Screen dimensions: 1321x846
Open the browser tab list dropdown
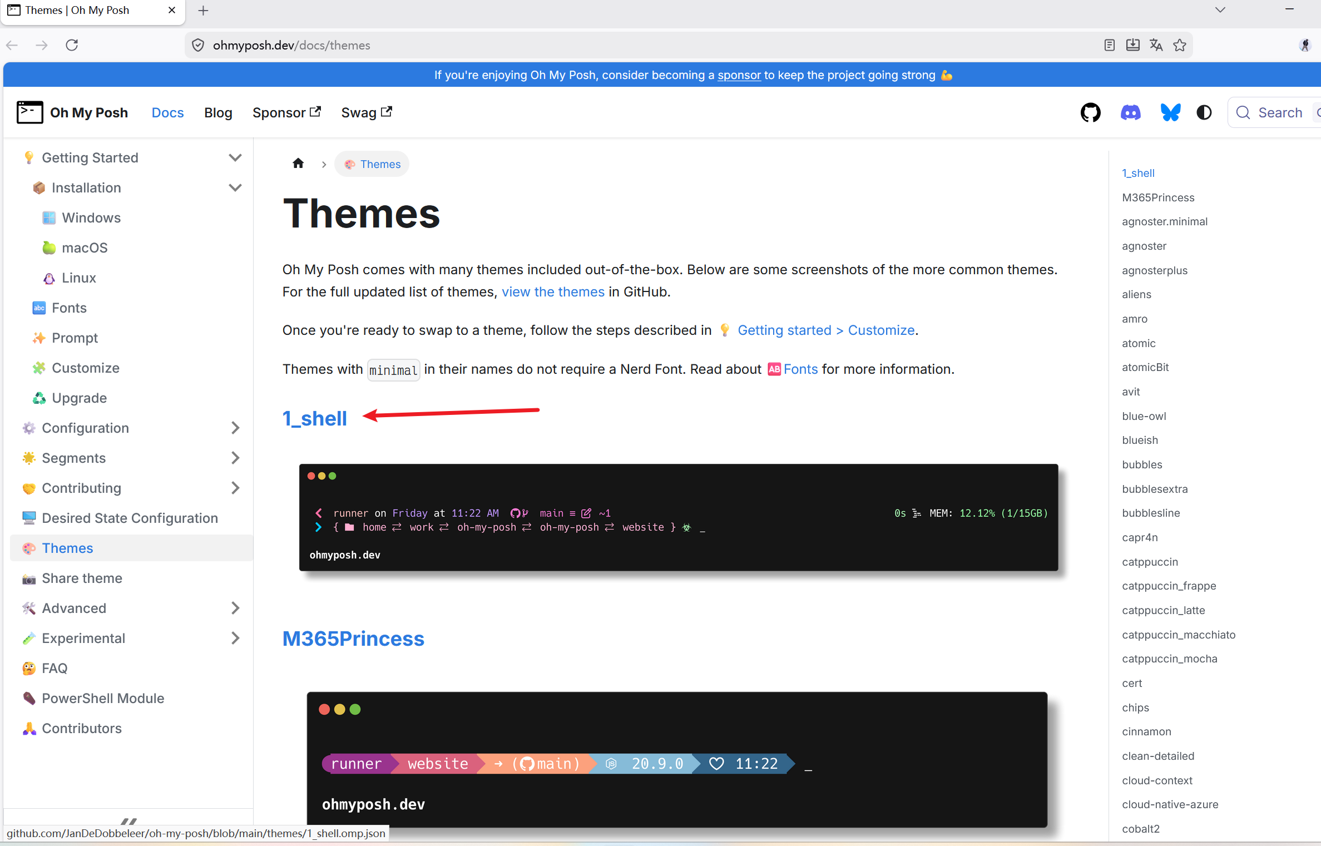tap(1220, 10)
